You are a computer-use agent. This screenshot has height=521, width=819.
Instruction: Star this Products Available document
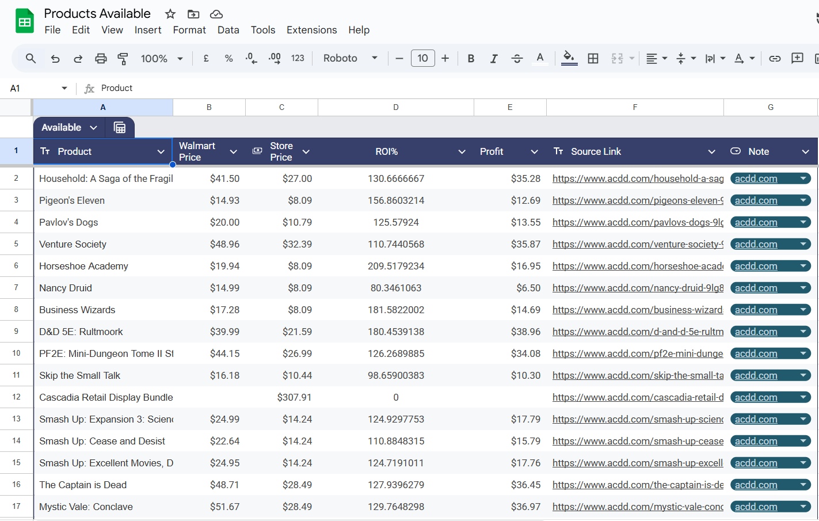click(x=170, y=14)
